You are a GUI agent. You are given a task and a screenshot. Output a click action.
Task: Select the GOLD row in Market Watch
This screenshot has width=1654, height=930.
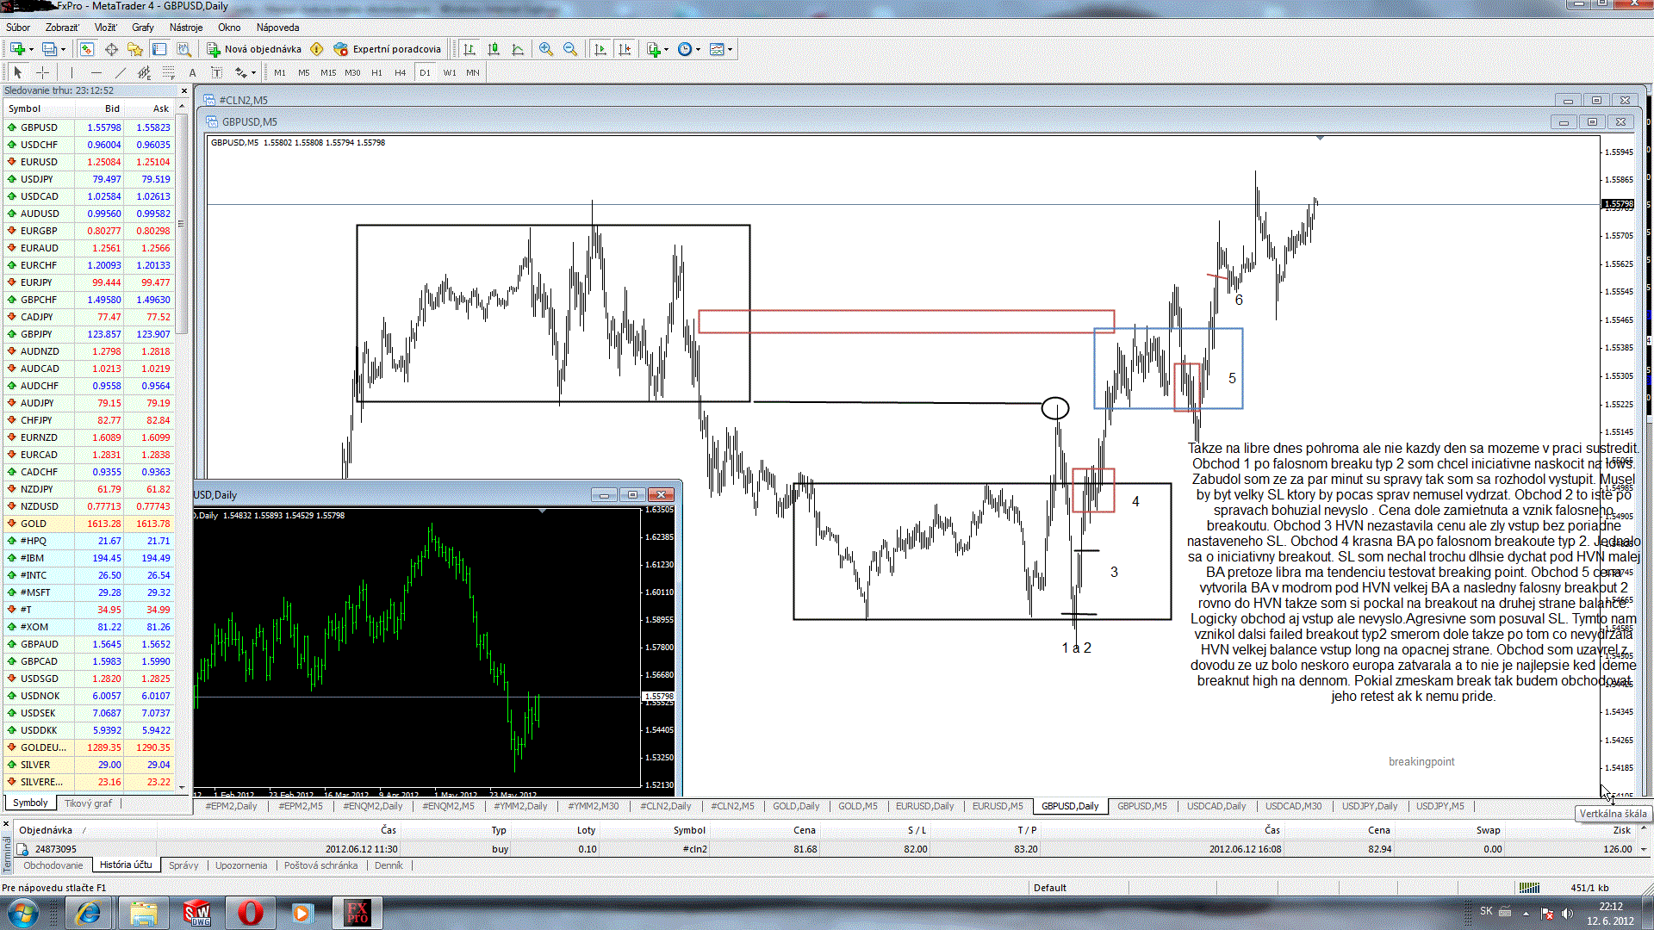34,524
